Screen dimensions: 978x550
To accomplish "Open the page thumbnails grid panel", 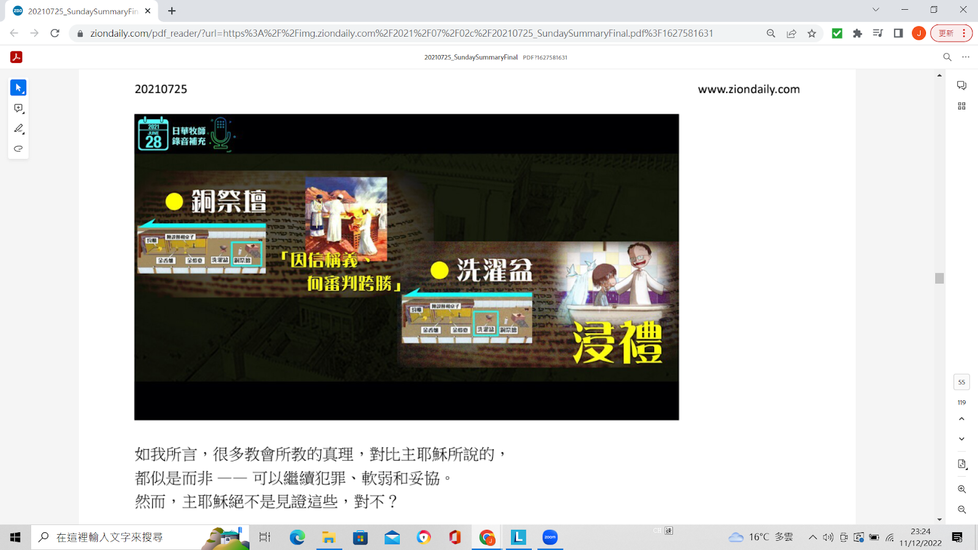I will [961, 106].
